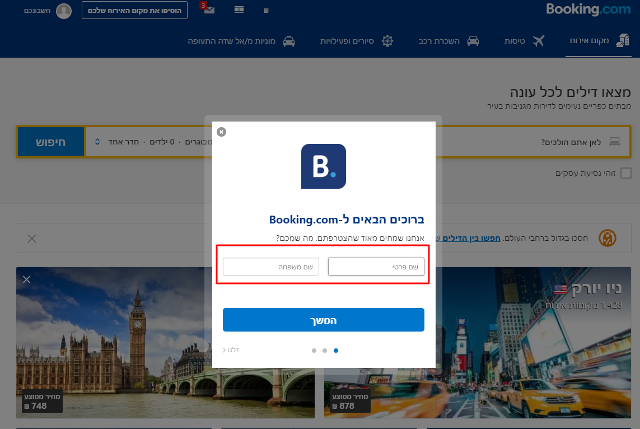Tick the זוהי נסיעת עסקים checkbox
Screen dimensions: 640x429
[625, 173]
